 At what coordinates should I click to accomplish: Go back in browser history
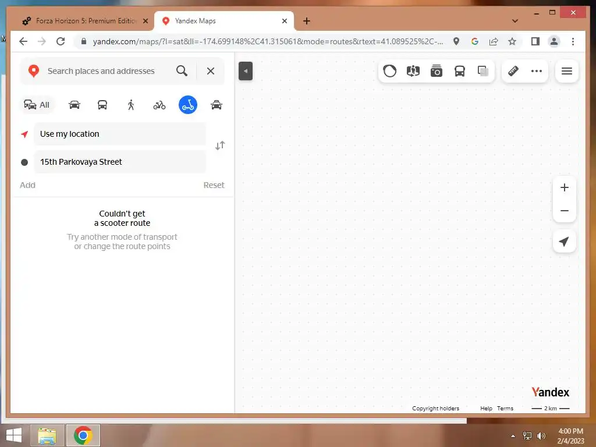click(x=23, y=41)
